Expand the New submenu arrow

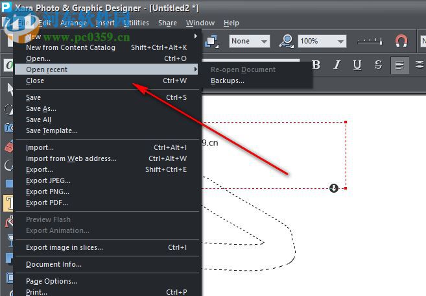[x=196, y=36]
